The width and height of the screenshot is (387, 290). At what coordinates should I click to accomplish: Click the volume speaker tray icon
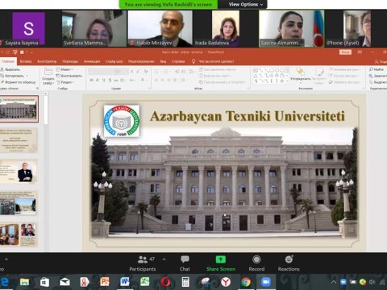point(372,282)
